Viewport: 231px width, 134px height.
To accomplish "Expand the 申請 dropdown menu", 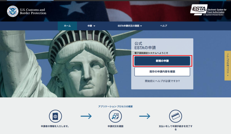I will (x=91, y=26).
